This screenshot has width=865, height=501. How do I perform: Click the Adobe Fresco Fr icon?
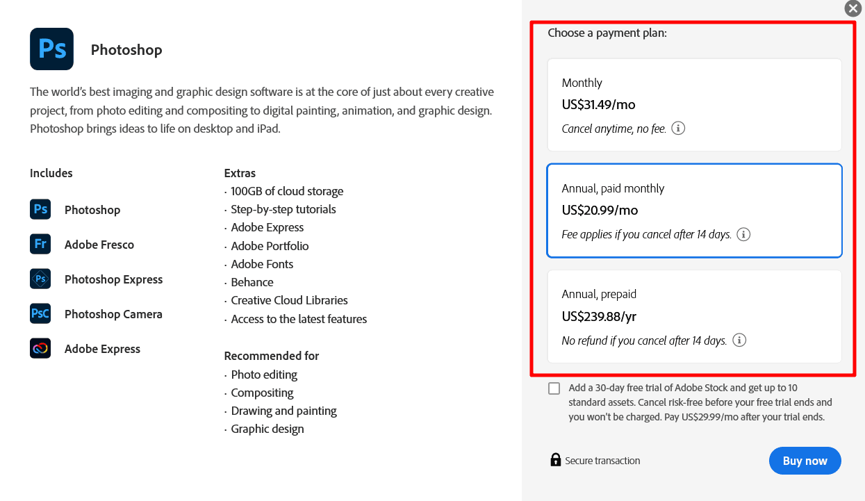(40, 244)
